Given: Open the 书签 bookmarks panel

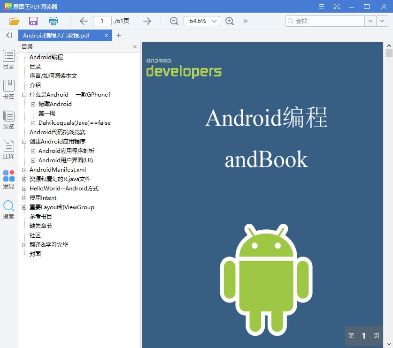Looking at the screenshot, I should 8,89.
